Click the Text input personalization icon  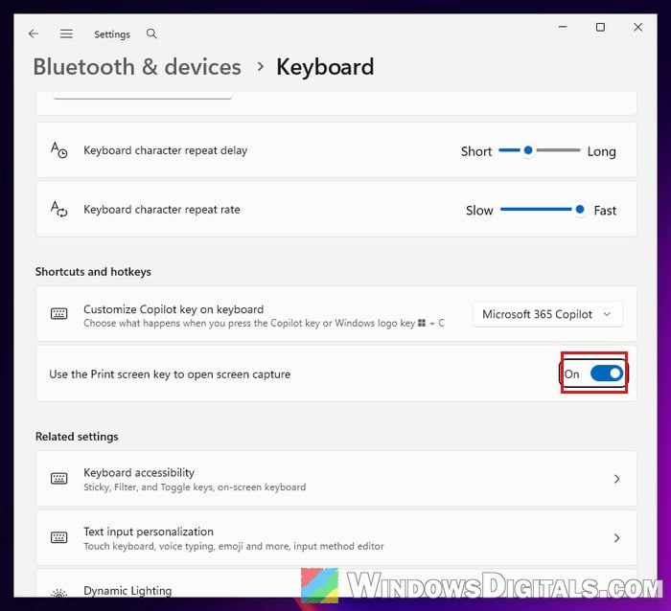[59, 537]
